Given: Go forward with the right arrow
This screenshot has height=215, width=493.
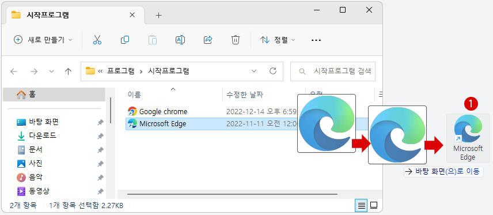Looking at the screenshot, I should pyautogui.click(x=33, y=71).
